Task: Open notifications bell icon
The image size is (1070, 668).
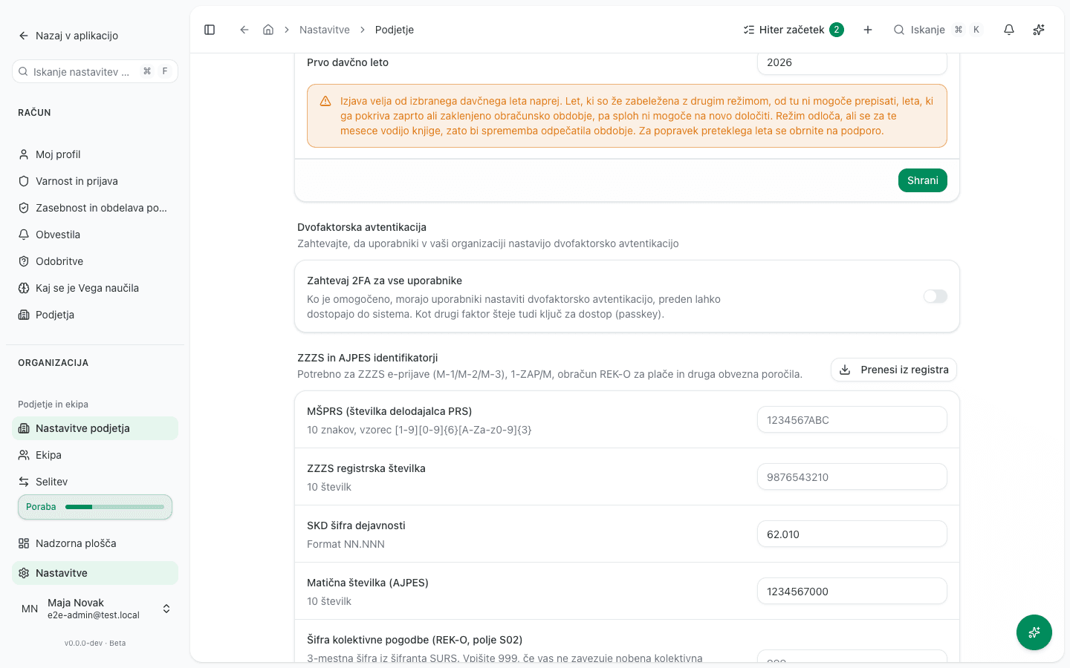Action: 1009,30
